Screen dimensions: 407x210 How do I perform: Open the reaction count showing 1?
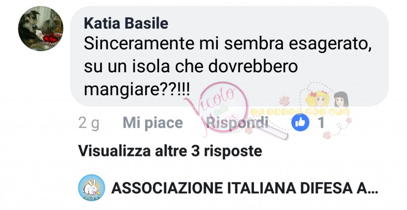tap(321, 122)
